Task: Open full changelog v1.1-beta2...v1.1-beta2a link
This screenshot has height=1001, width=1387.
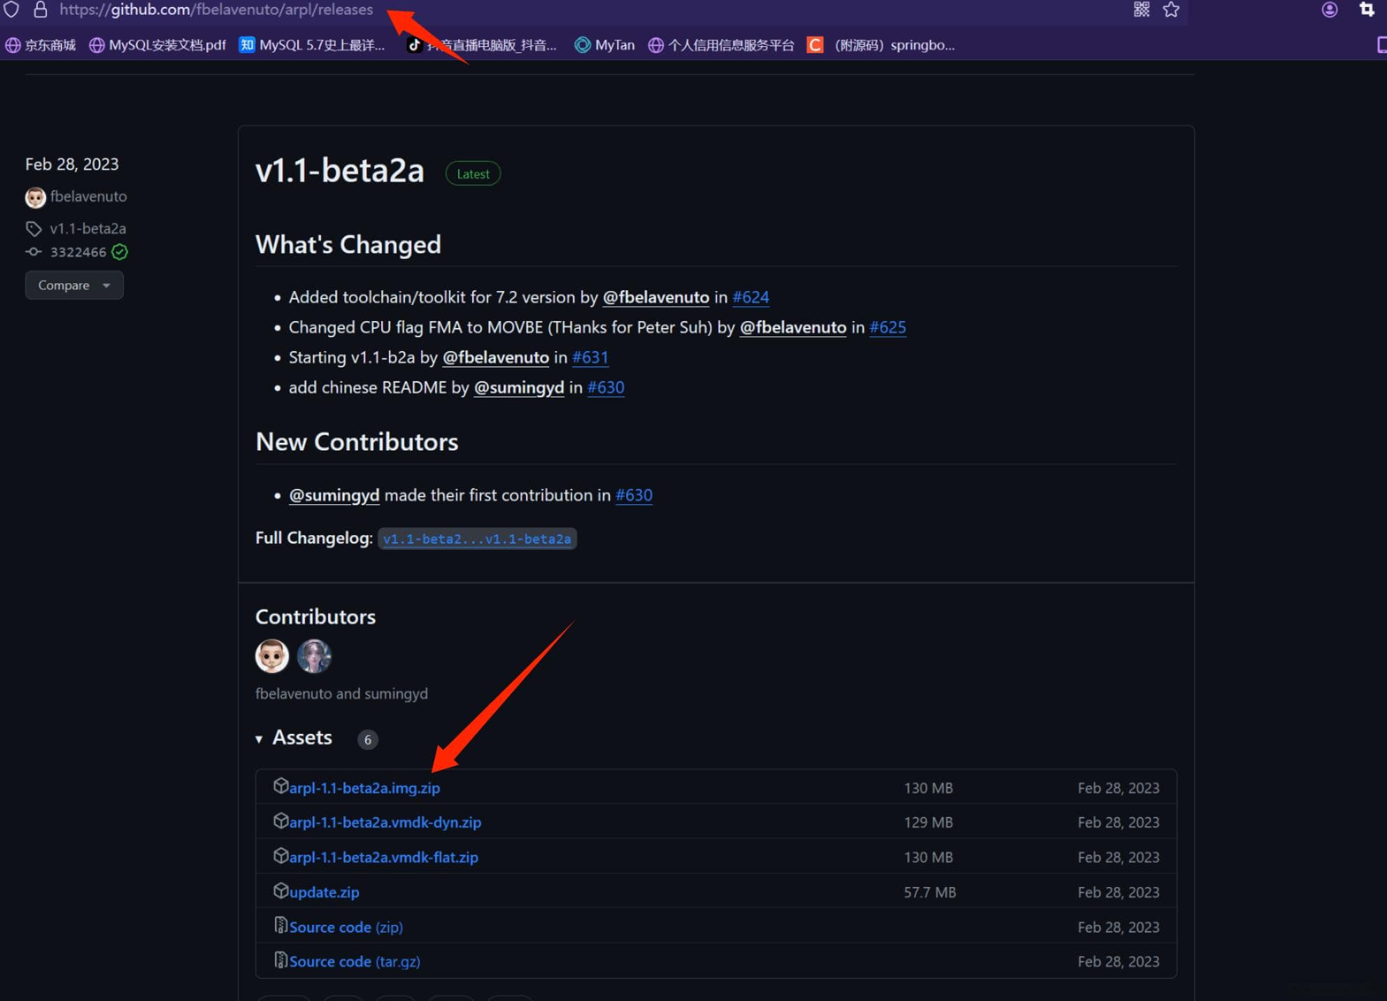Action: 477,539
